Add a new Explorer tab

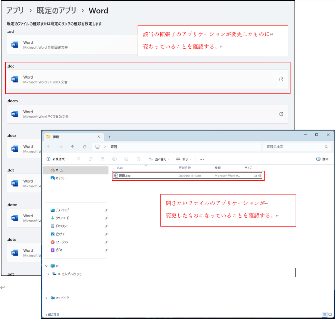[x=109, y=137]
